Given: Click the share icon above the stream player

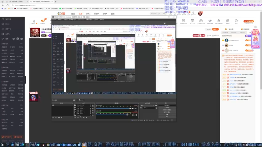Looking at the screenshot, I should [x=207, y=36].
